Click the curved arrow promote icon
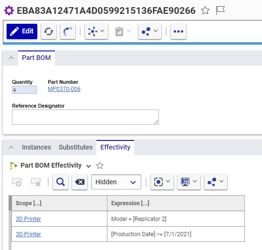 (68, 31)
